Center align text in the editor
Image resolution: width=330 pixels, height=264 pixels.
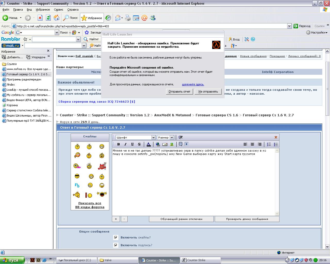(x=252, y=144)
